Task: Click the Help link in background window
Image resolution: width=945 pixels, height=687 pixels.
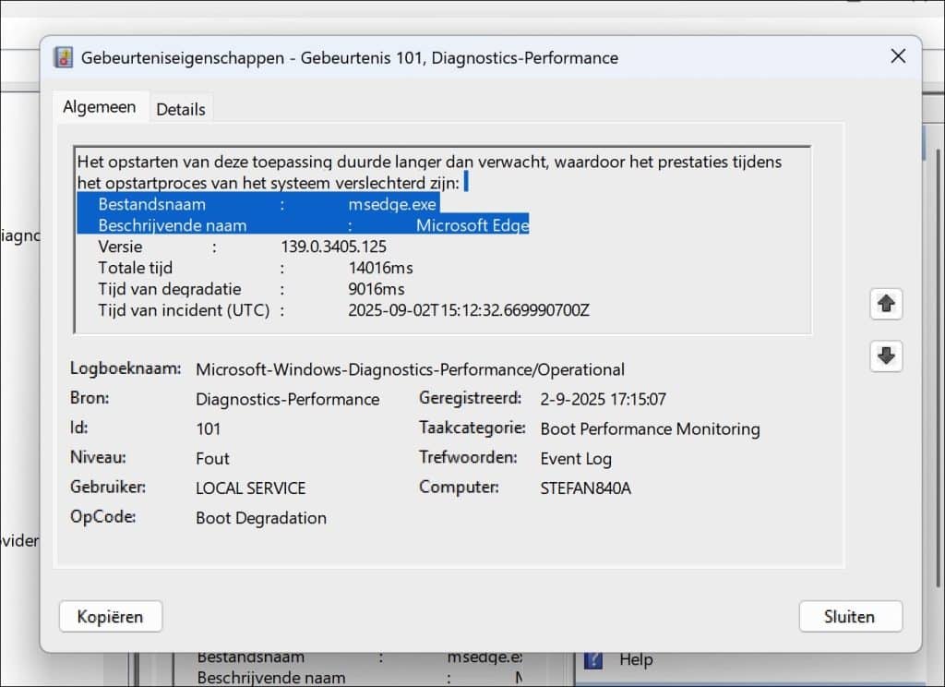Action: click(636, 659)
